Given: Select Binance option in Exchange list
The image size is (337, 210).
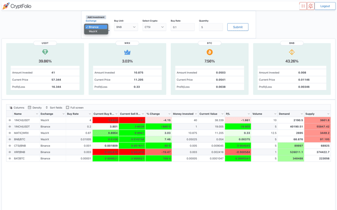Looking at the screenshot, I should (x=96, y=27).
